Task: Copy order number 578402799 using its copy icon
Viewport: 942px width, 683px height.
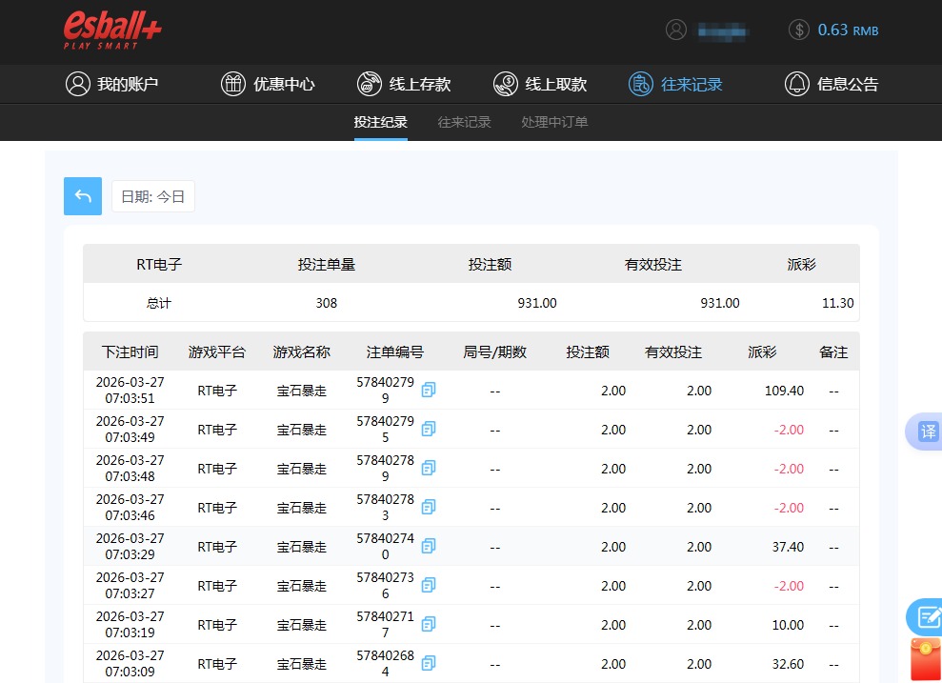Action: [x=428, y=390]
